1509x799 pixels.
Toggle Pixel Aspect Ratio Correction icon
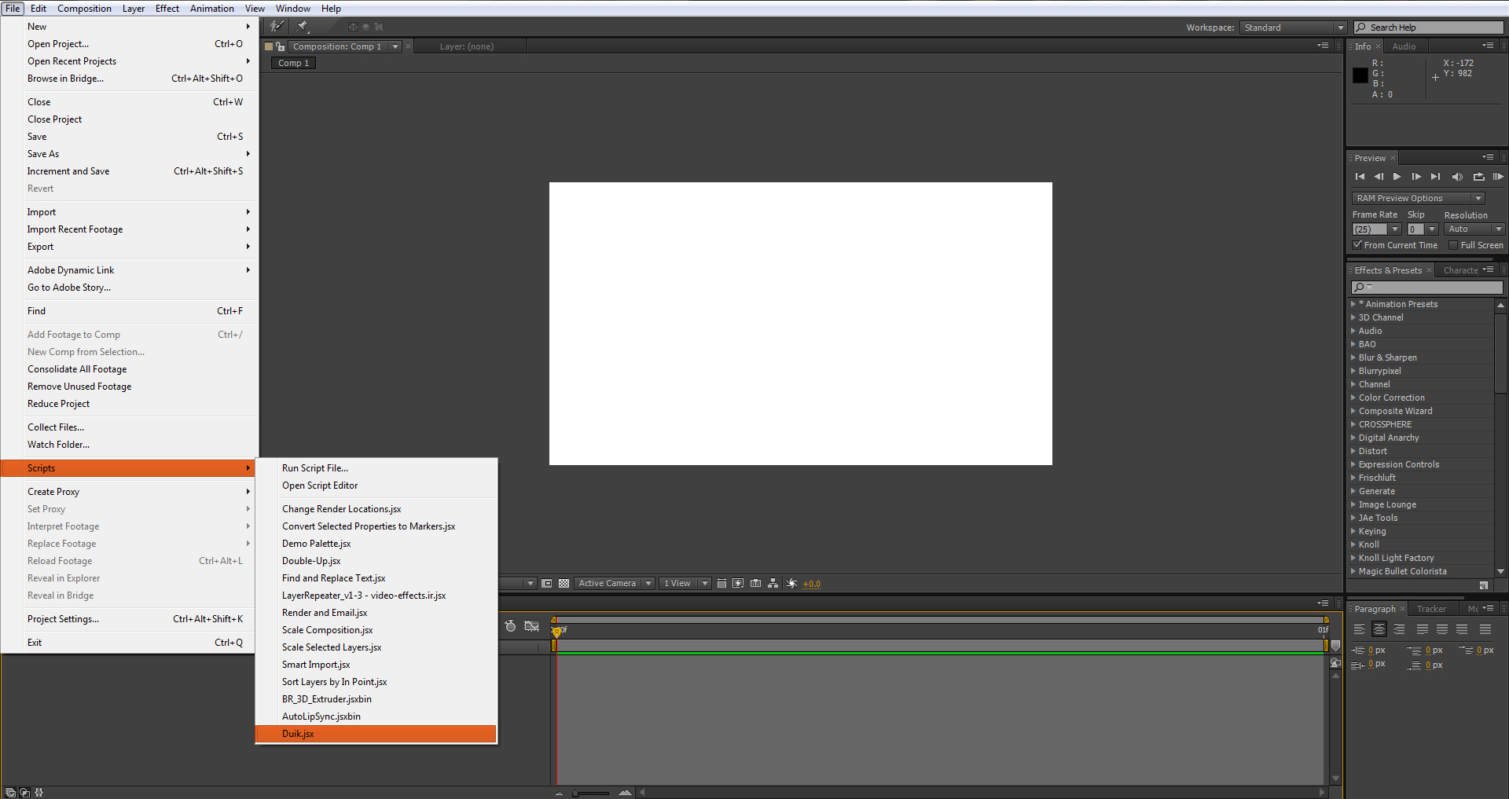point(721,584)
